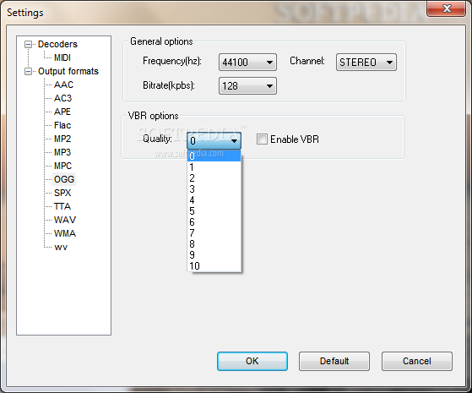Select the OGG output format
Screen dimensions: 472x393
[x=64, y=179]
